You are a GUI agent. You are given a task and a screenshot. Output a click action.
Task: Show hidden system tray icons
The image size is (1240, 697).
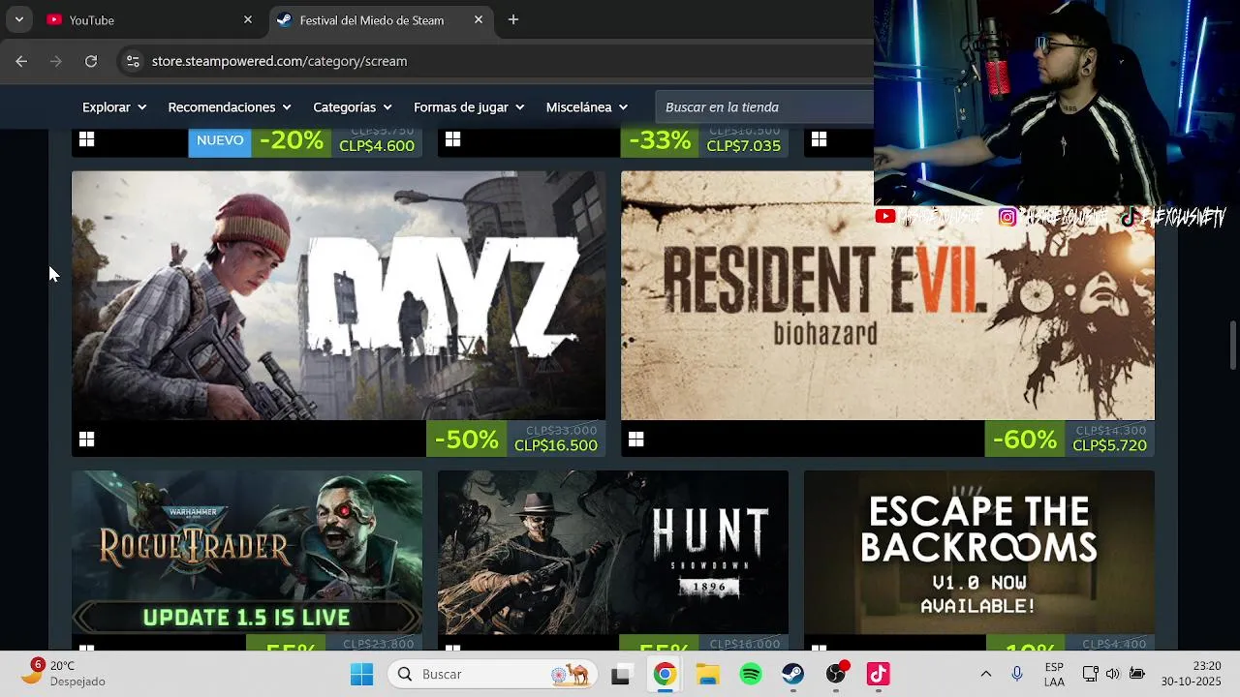986,674
